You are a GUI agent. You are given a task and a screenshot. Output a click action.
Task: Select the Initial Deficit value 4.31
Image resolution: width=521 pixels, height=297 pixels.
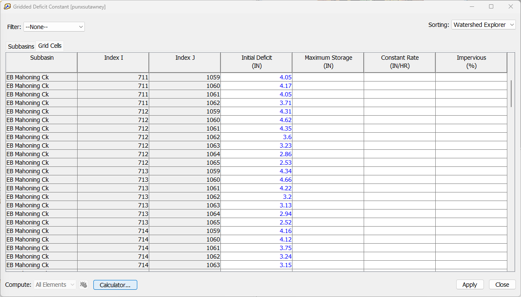point(257,111)
